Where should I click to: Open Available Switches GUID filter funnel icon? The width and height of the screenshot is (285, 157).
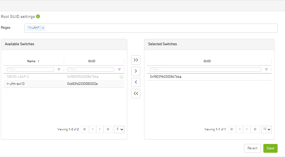click(x=119, y=69)
